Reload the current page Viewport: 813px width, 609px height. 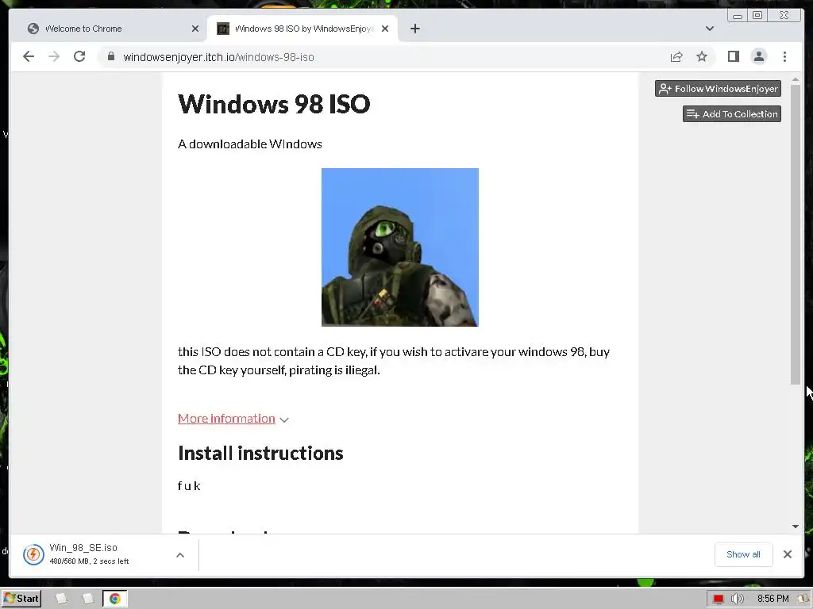(x=79, y=56)
